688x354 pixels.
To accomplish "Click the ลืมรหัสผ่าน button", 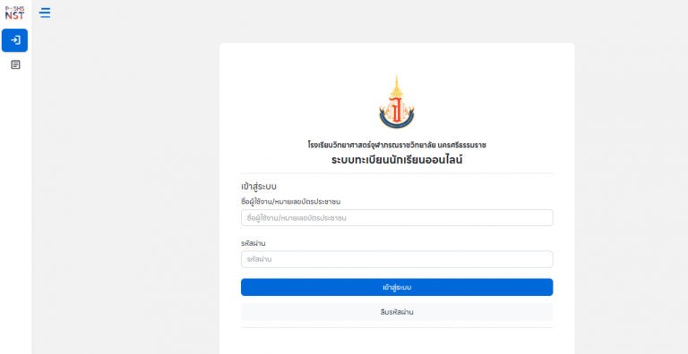I will click(397, 312).
